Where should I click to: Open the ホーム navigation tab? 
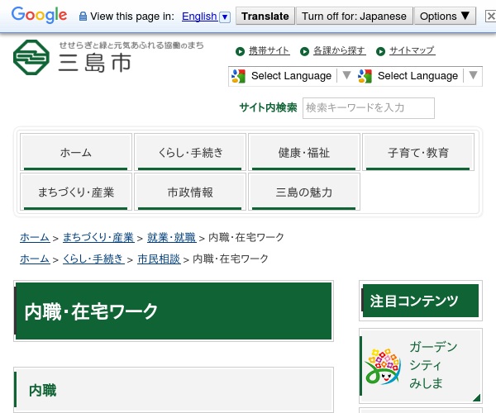pos(75,153)
